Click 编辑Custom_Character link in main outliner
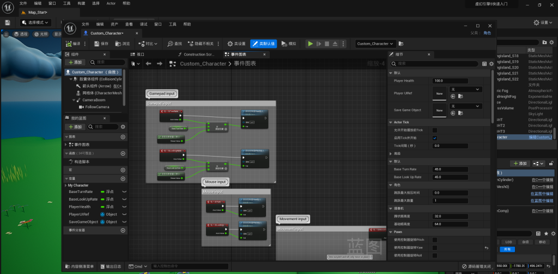Screen dimensions: 558x274 pos(540,138)
